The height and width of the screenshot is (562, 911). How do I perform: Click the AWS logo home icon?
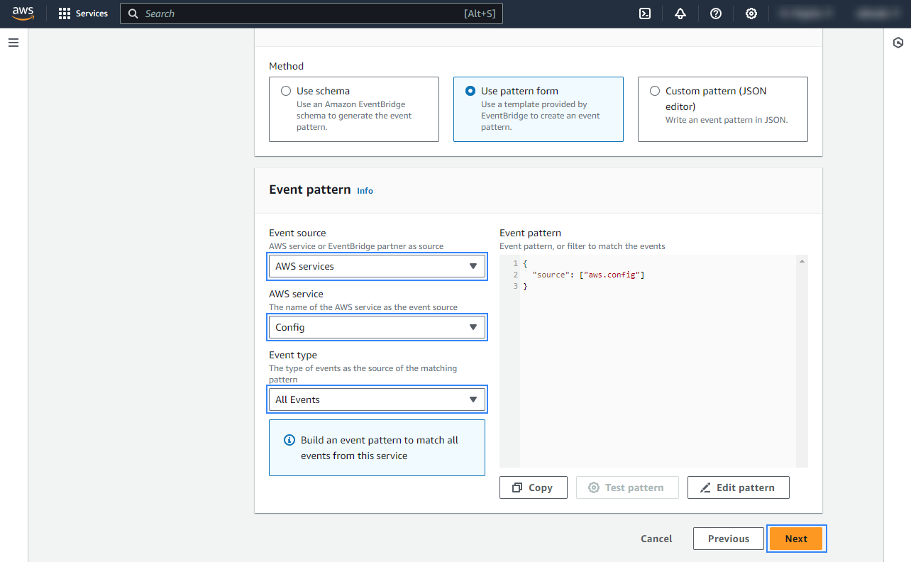23,13
